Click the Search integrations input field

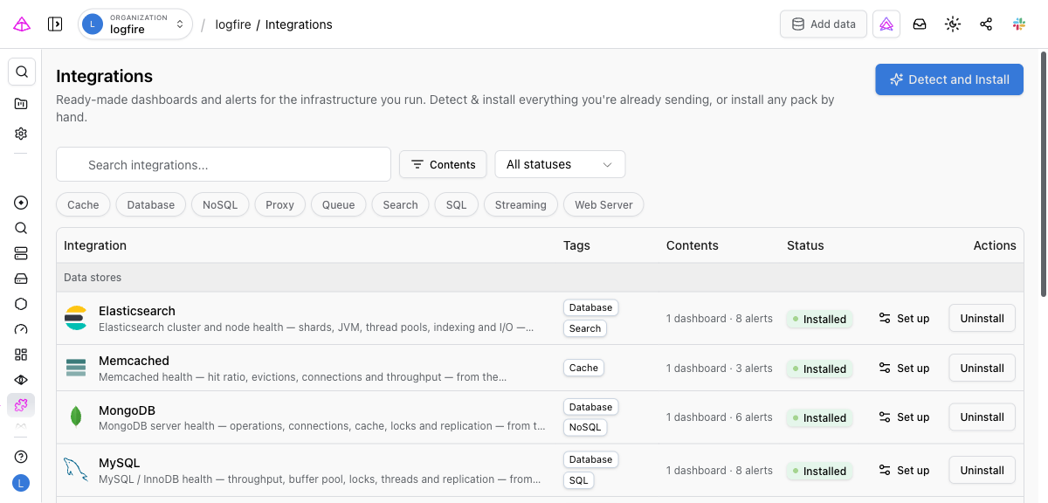pos(224,164)
